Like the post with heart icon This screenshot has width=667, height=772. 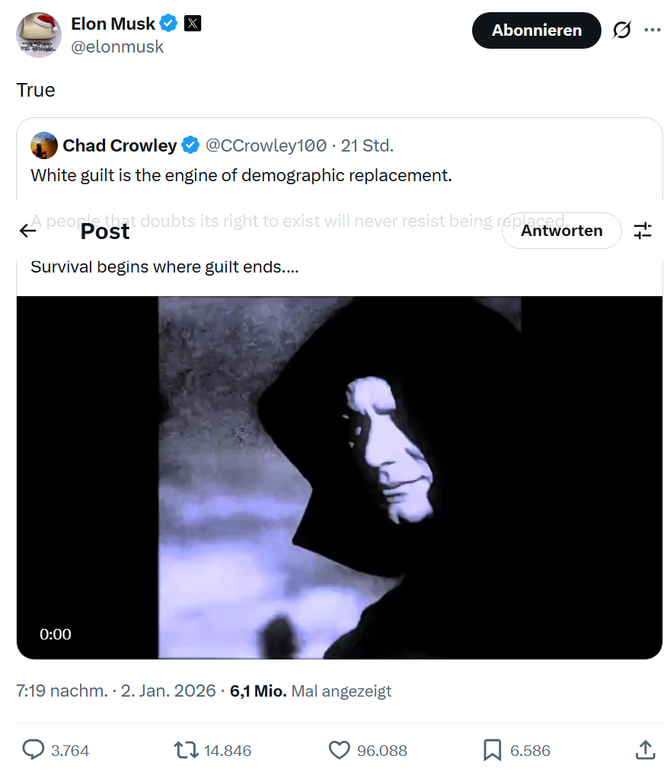[x=339, y=750]
